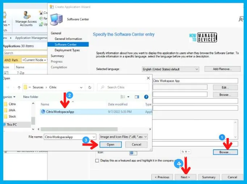Open the File name combo box dropdown

tap(94, 137)
